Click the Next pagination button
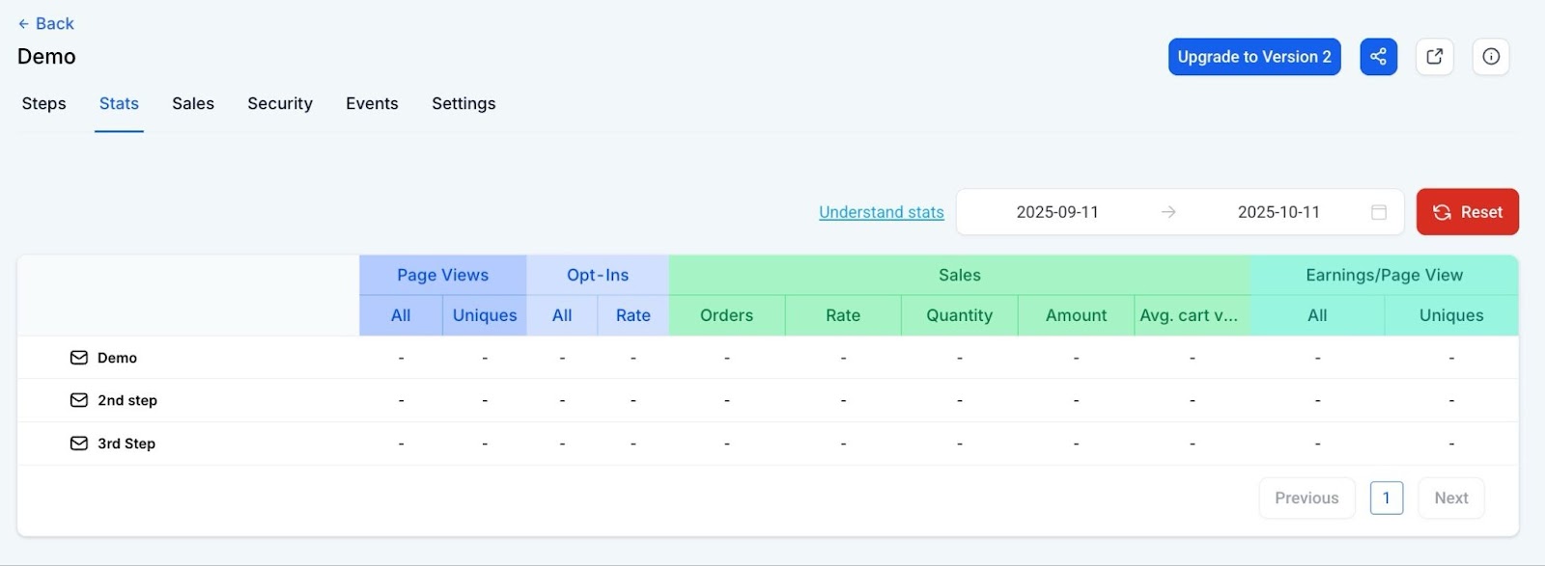Image resolution: width=1545 pixels, height=566 pixels. click(x=1450, y=499)
